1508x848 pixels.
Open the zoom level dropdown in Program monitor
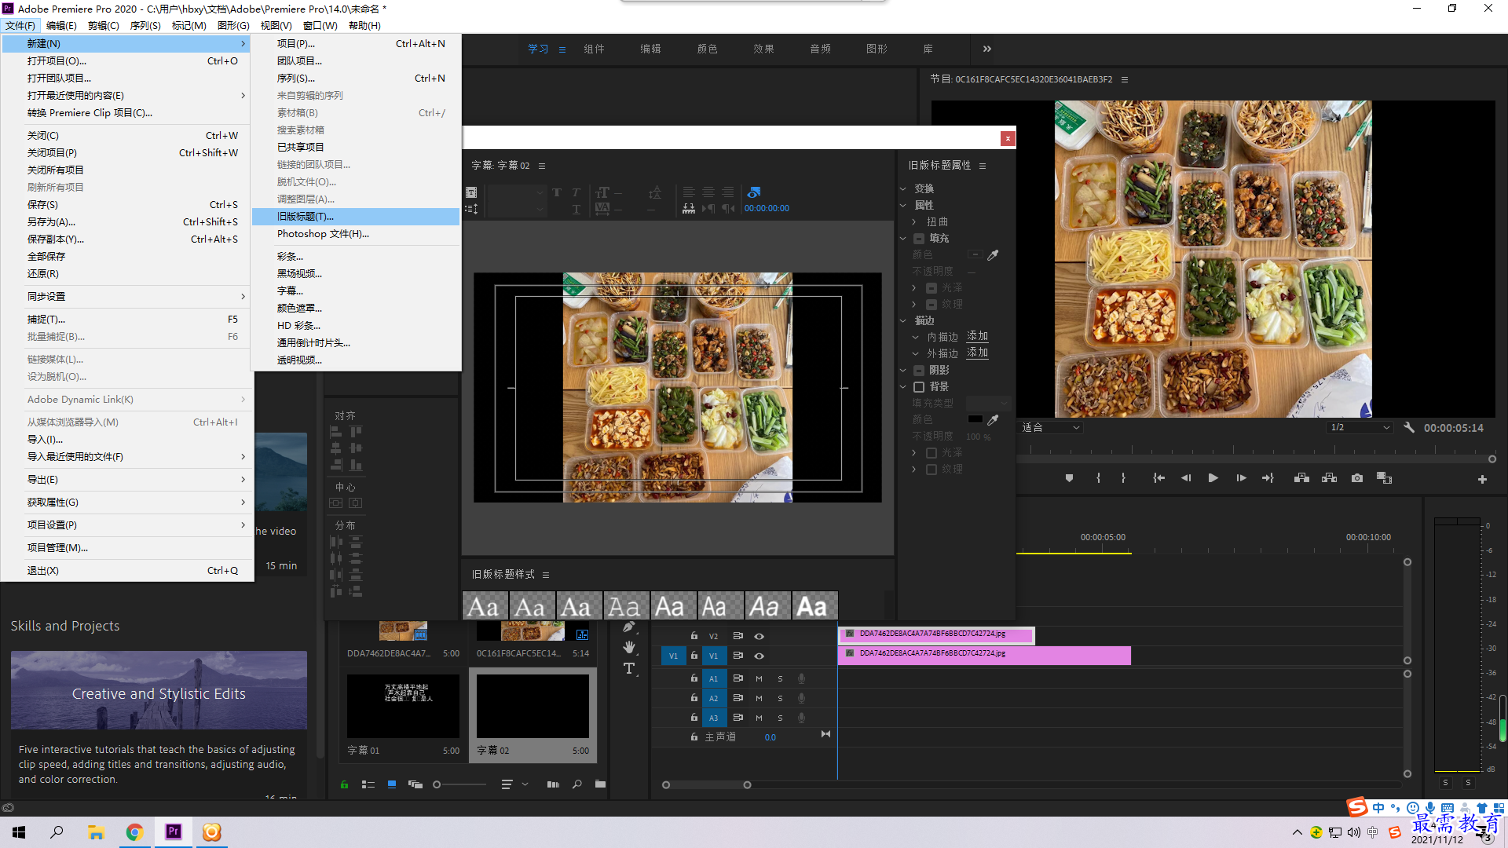(1051, 428)
